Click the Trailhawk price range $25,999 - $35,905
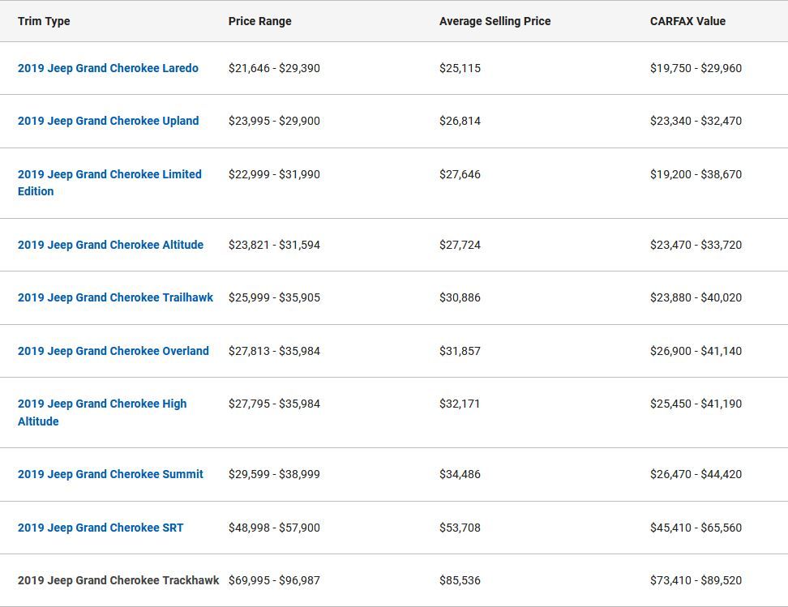 [x=274, y=297]
